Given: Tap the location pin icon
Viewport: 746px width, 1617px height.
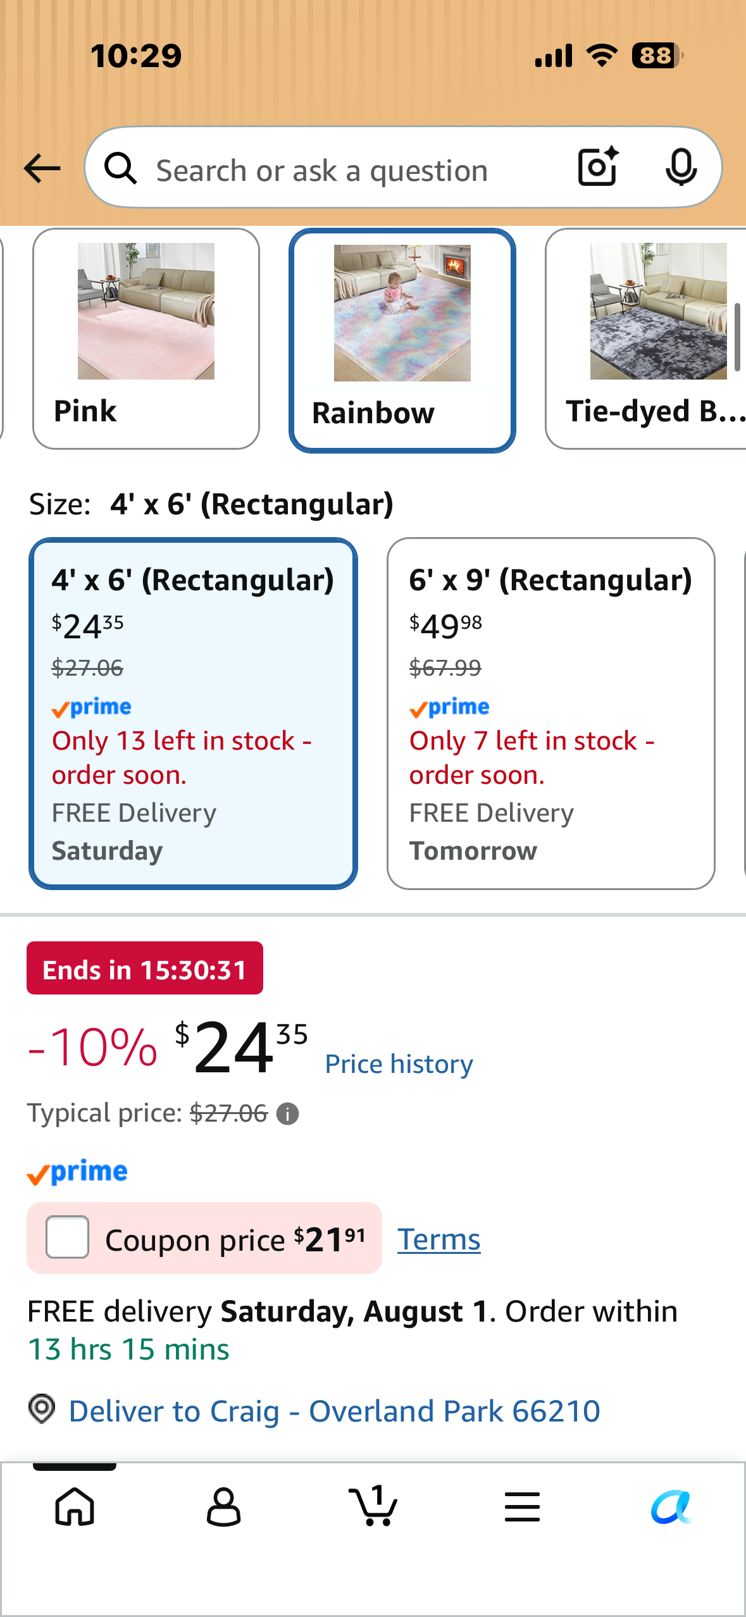Looking at the screenshot, I should coord(42,1409).
